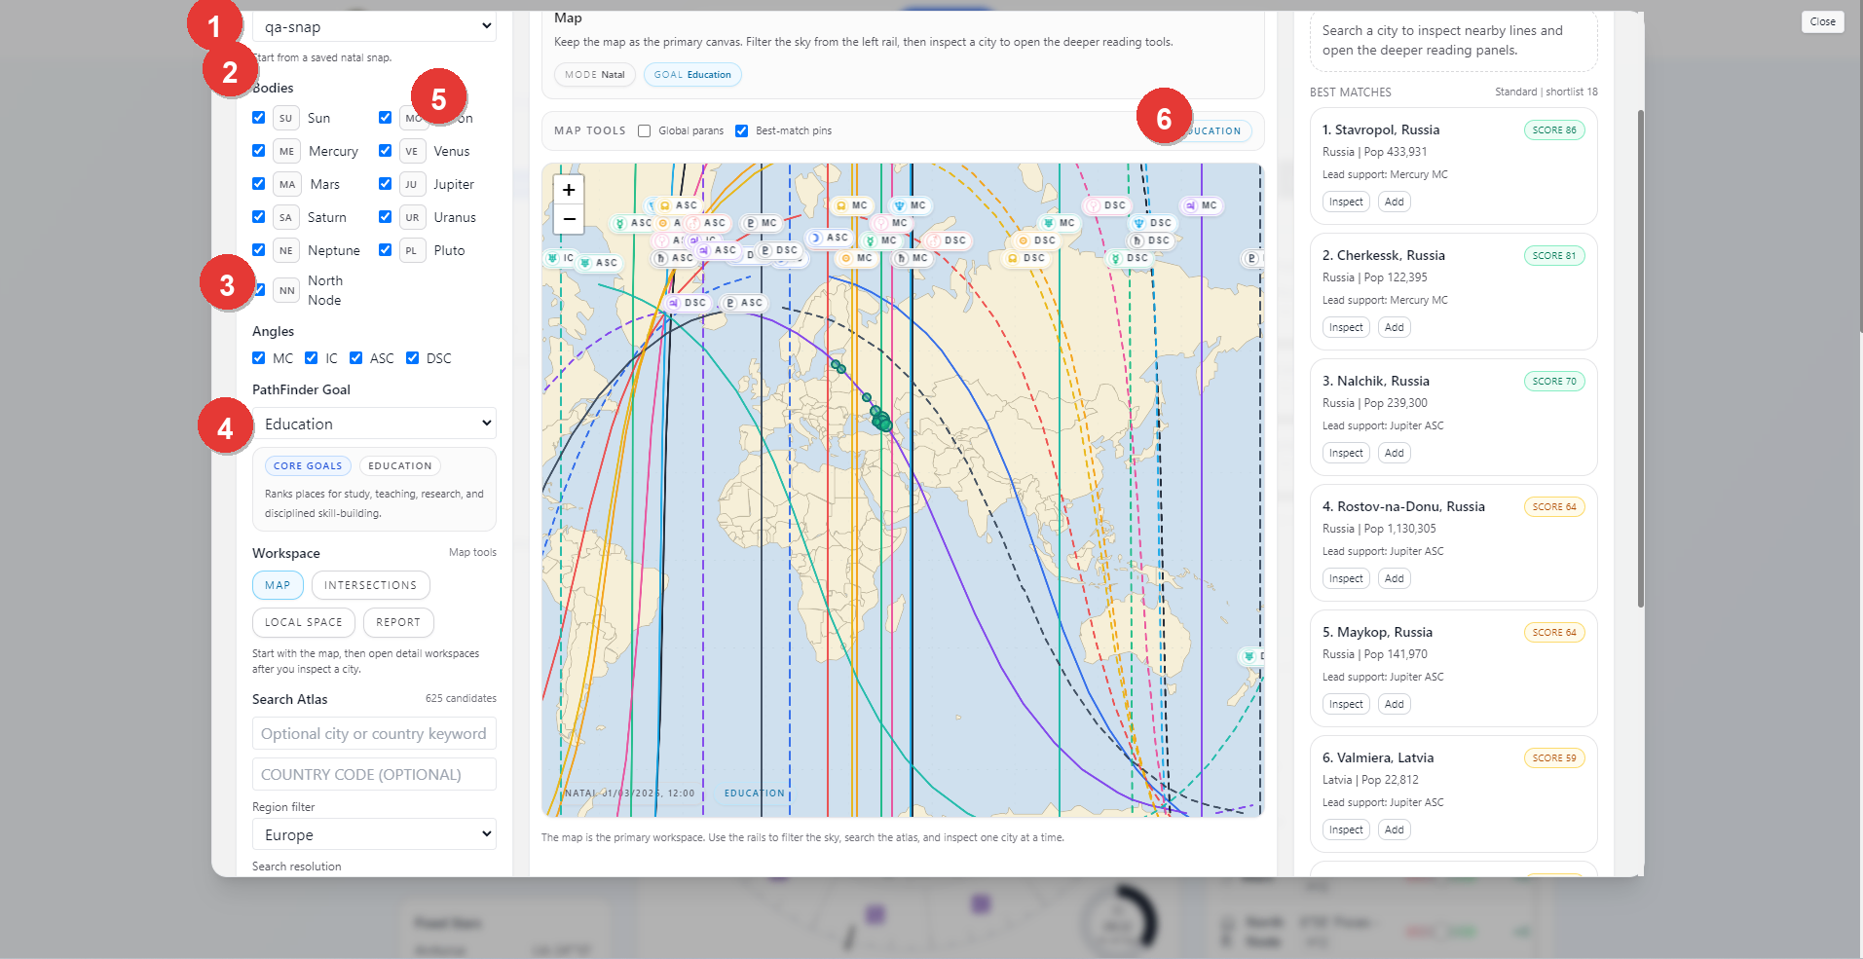This screenshot has width=1863, height=959.
Task: Uncheck the Pluto body checkbox
Action: [385, 249]
